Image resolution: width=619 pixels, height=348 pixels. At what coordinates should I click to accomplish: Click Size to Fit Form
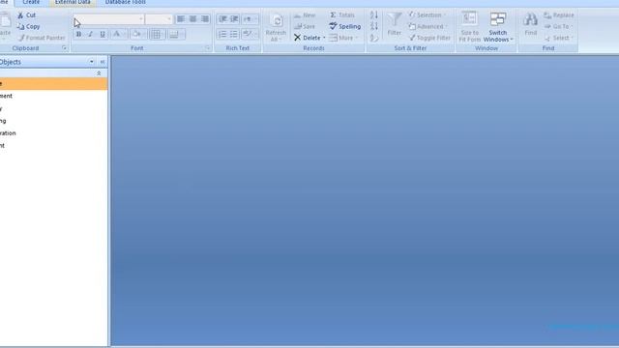[469, 27]
